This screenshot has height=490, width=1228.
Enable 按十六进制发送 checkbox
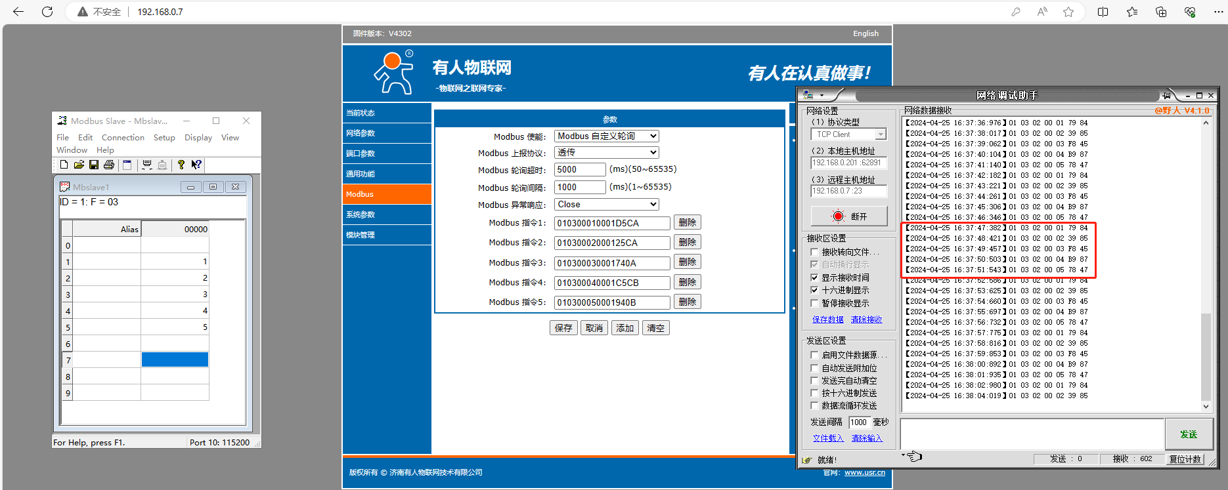tap(815, 393)
